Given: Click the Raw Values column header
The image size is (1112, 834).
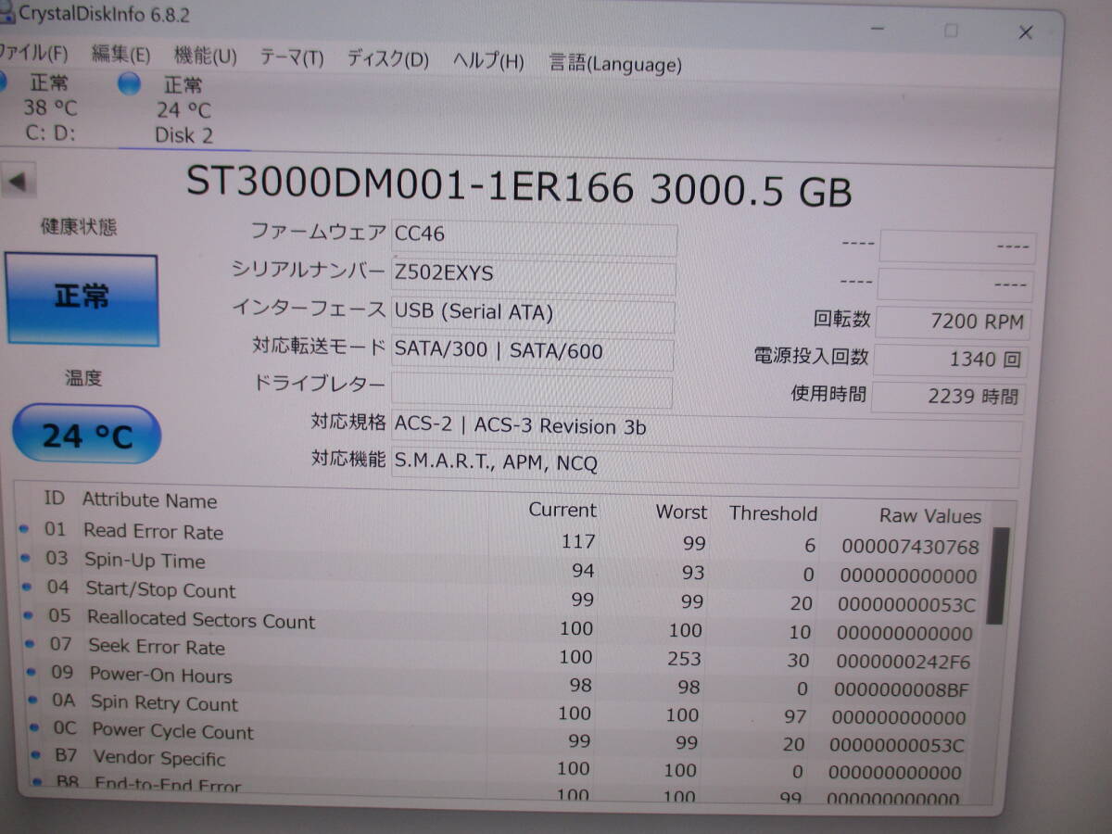Looking at the screenshot, I should [929, 516].
